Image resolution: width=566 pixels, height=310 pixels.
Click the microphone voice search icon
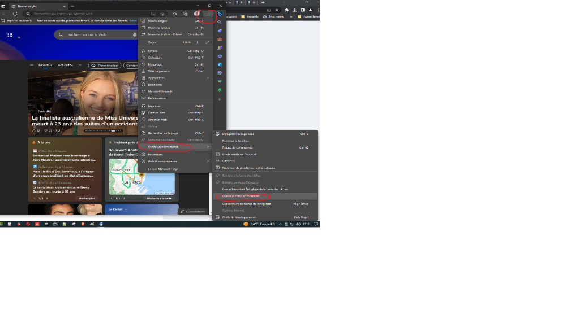(x=134, y=35)
